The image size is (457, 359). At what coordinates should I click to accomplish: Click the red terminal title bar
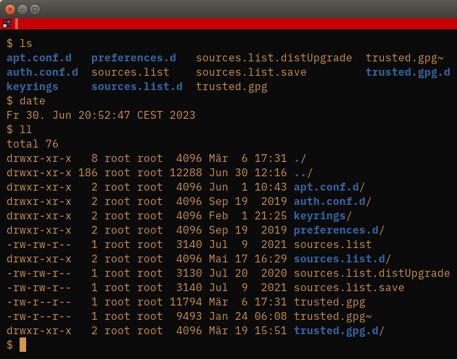click(236, 23)
